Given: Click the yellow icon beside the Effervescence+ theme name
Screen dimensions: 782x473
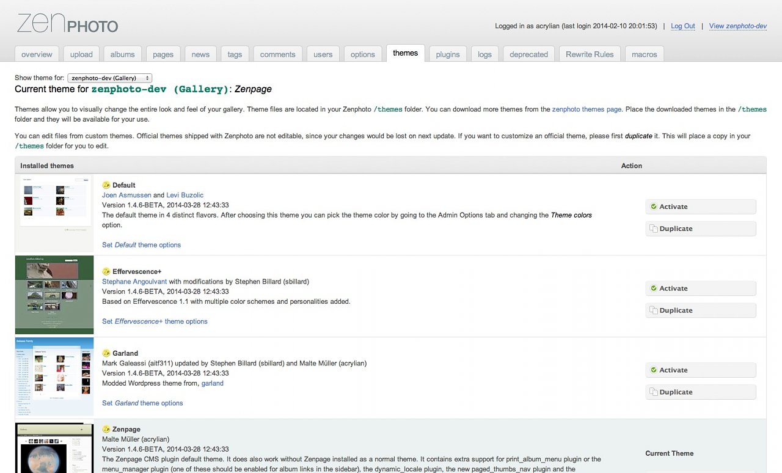Looking at the screenshot, I should pyautogui.click(x=106, y=271).
